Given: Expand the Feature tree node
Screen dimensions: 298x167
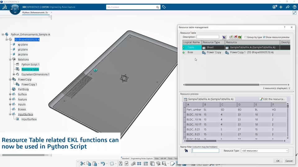Looking at the screenshot, I should (10, 99).
